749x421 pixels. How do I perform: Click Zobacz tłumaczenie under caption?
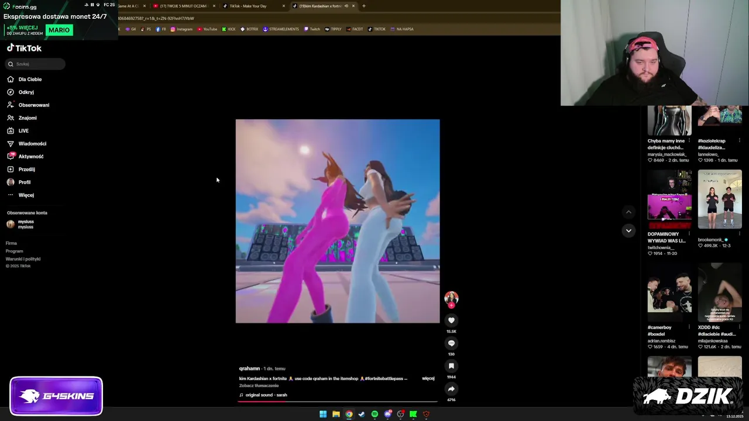click(x=259, y=385)
